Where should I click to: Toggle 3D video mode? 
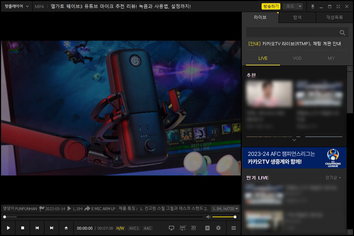(x=194, y=228)
